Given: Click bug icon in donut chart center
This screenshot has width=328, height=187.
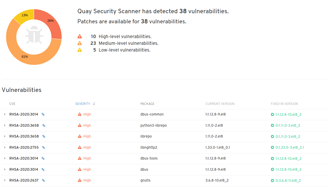Looking at the screenshot, I should [x=34, y=34].
